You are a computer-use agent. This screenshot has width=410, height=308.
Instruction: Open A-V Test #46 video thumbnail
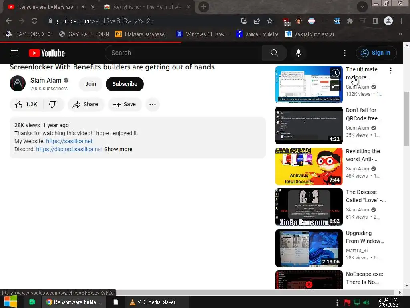(309, 166)
